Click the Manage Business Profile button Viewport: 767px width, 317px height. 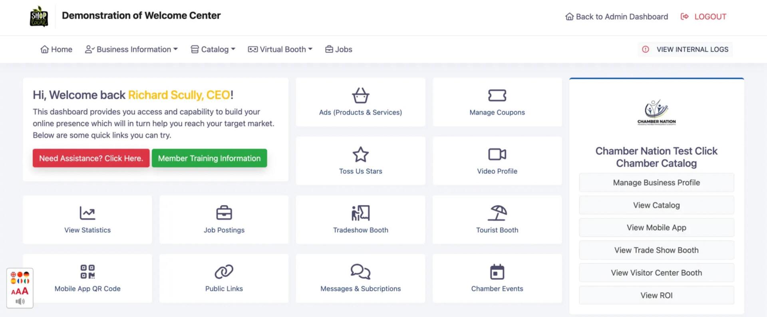click(656, 183)
